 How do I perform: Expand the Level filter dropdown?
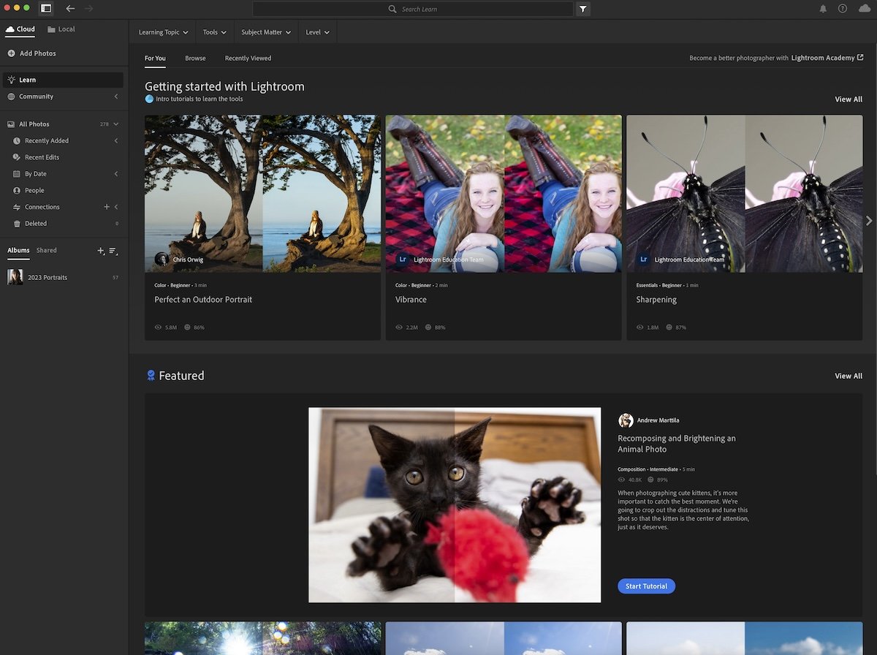pyautogui.click(x=317, y=32)
